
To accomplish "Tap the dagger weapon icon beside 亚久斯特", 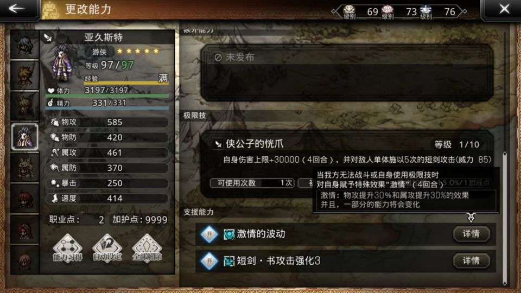I will point(48,37).
